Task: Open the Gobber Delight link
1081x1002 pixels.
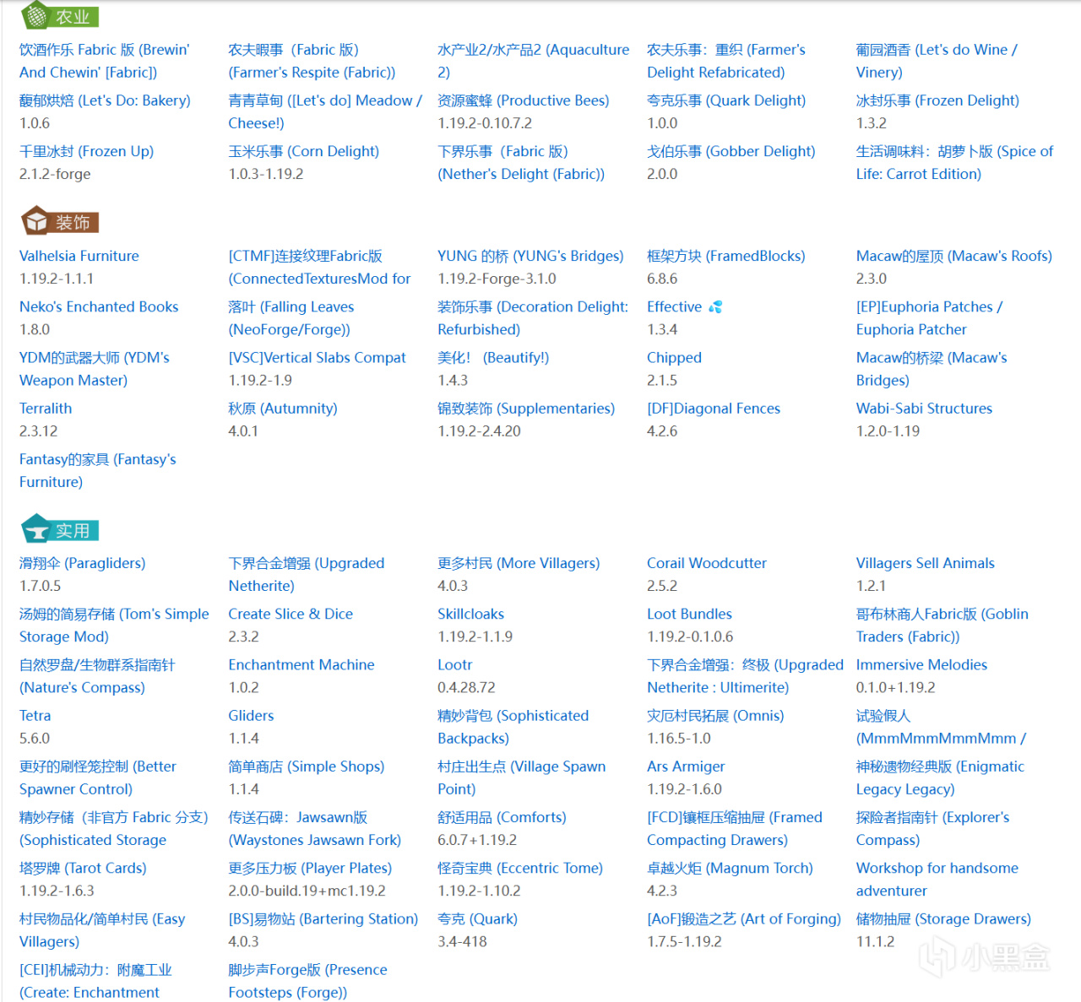Action: click(731, 151)
